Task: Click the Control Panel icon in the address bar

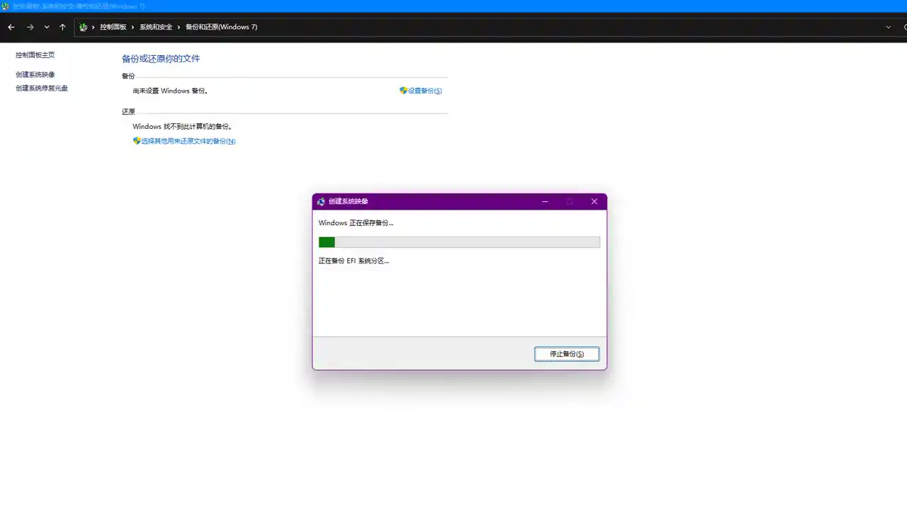Action: (x=83, y=27)
